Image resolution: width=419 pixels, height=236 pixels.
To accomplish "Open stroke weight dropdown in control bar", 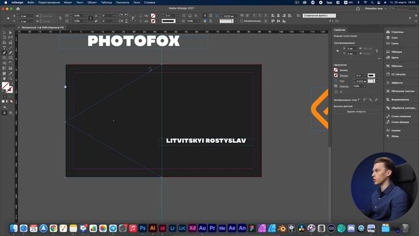I will 177,16.
